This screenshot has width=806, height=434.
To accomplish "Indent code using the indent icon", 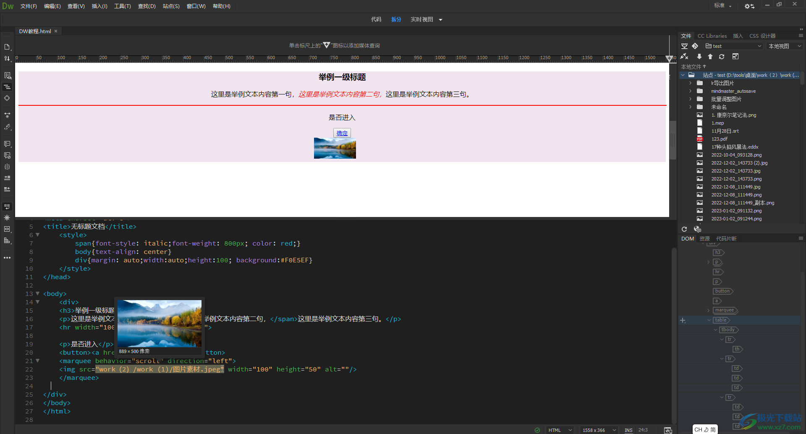I will [x=7, y=178].
